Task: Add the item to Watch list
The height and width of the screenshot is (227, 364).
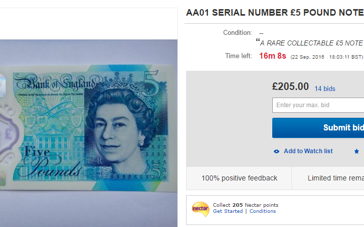Action: pyautogui.click(x=308, y=151)
